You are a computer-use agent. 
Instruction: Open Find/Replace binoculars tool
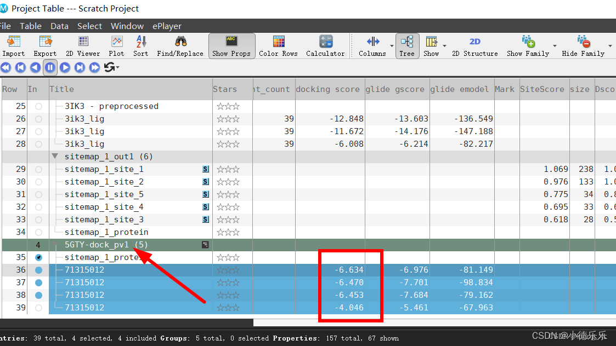180,46
